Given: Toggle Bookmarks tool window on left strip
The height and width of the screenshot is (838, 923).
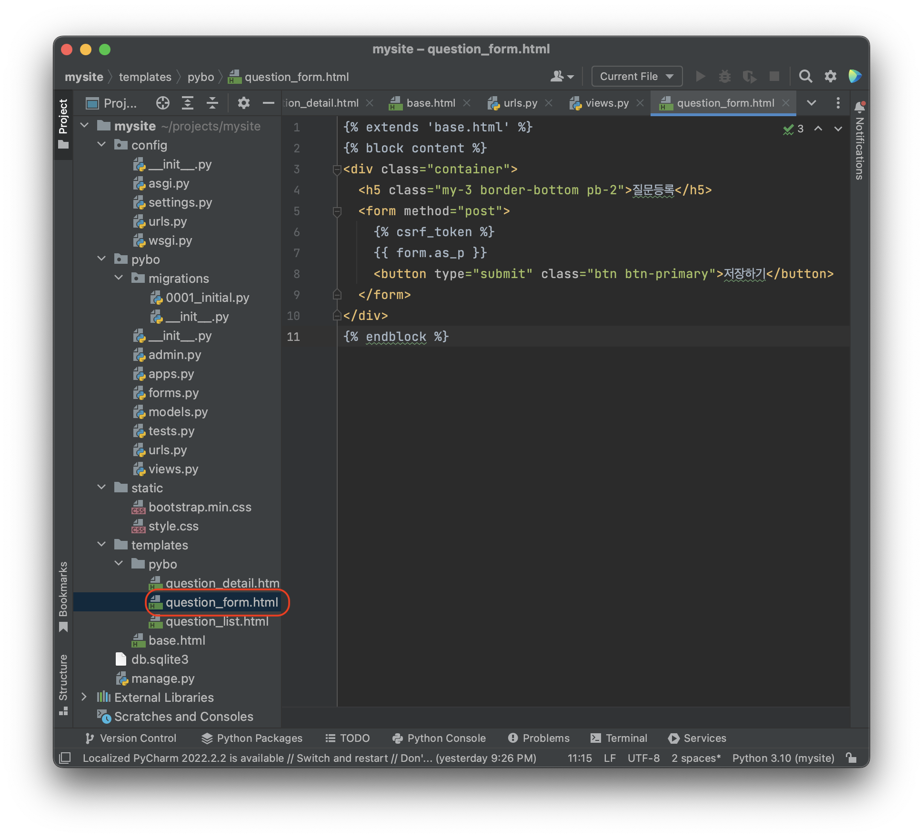Looking at the screenshot, I should tap(63, 595).
